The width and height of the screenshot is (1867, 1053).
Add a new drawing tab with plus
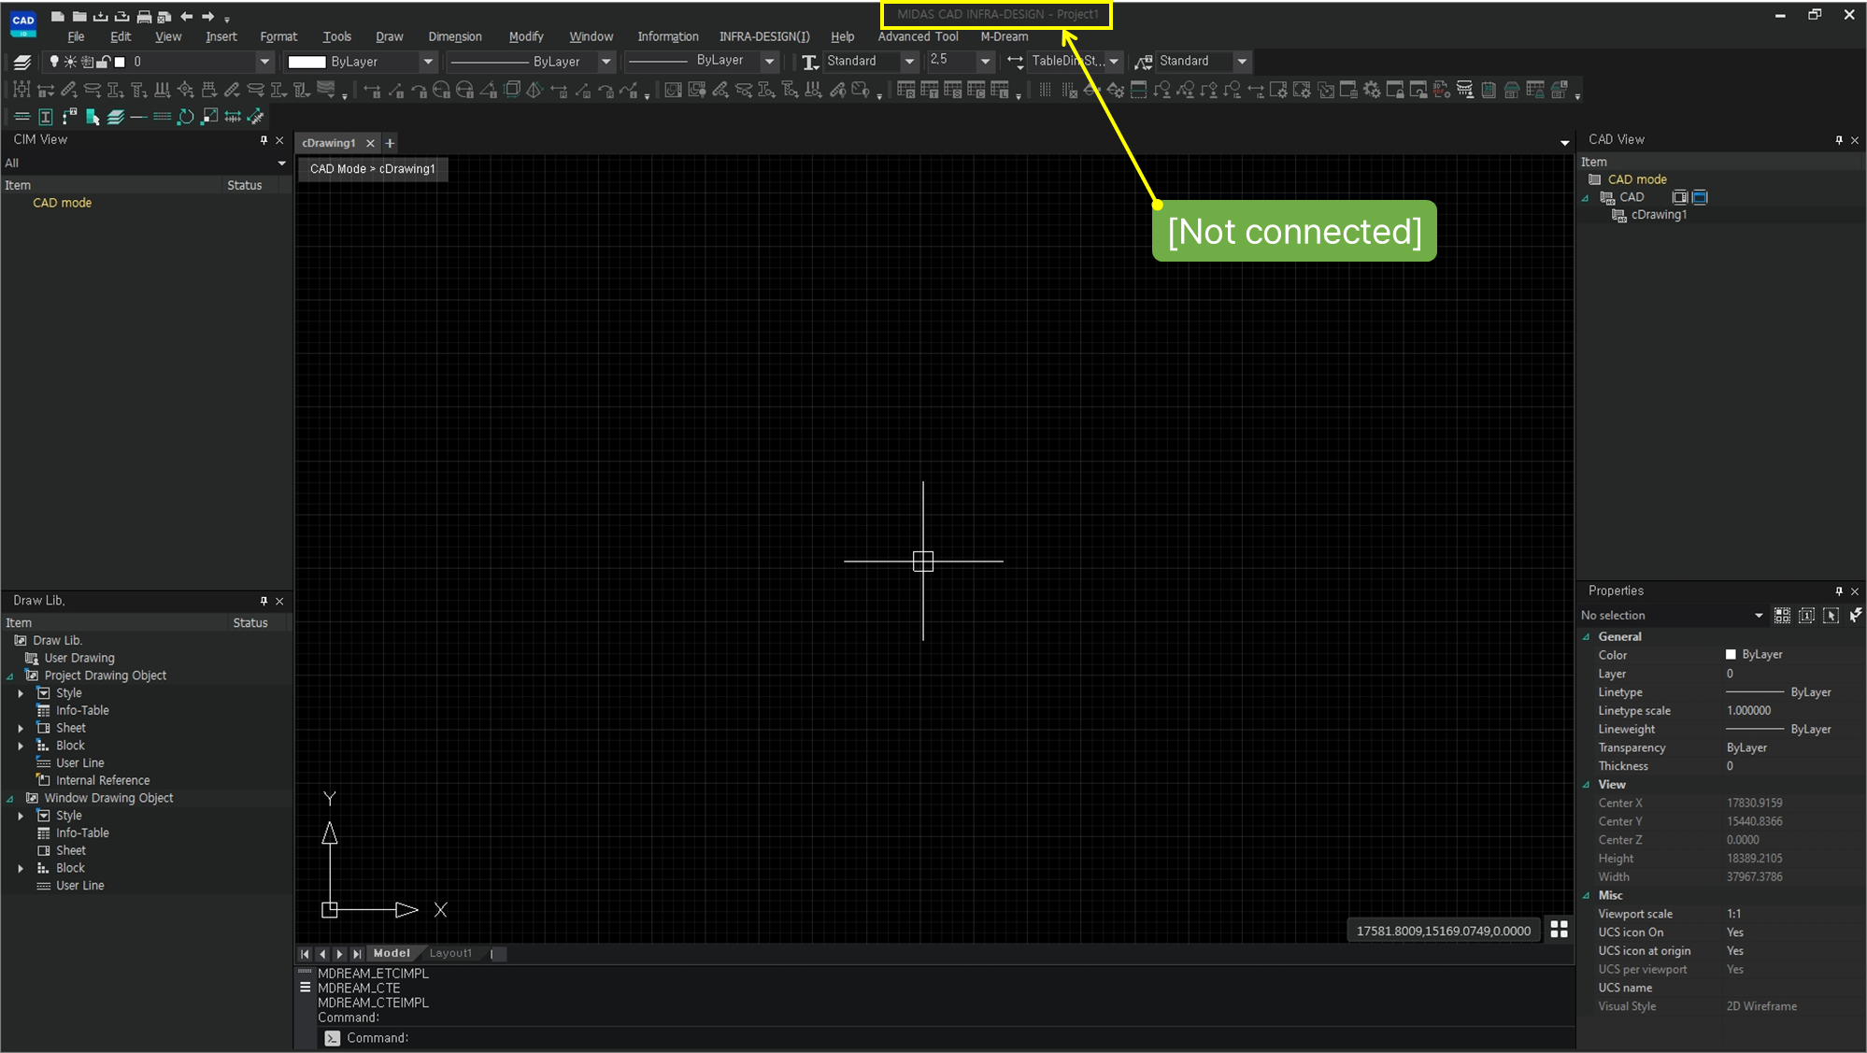click(390, 143)
